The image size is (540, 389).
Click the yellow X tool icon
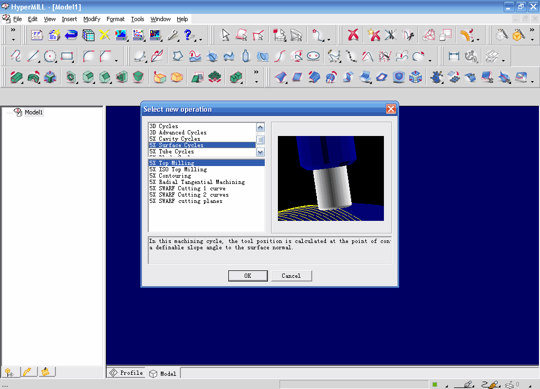point(105,35)
